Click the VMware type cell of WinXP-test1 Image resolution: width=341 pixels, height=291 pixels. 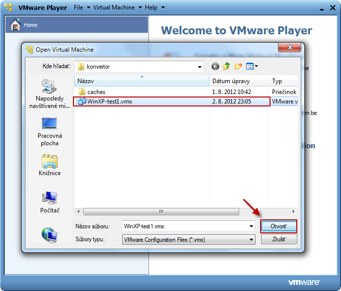point(284,101)
